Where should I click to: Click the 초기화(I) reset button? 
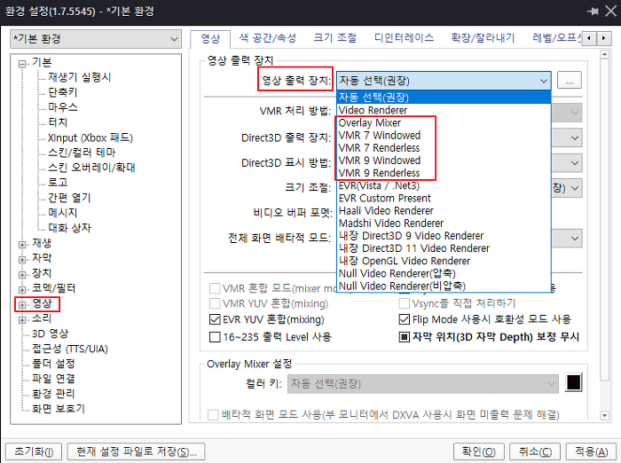click(34, 451)
